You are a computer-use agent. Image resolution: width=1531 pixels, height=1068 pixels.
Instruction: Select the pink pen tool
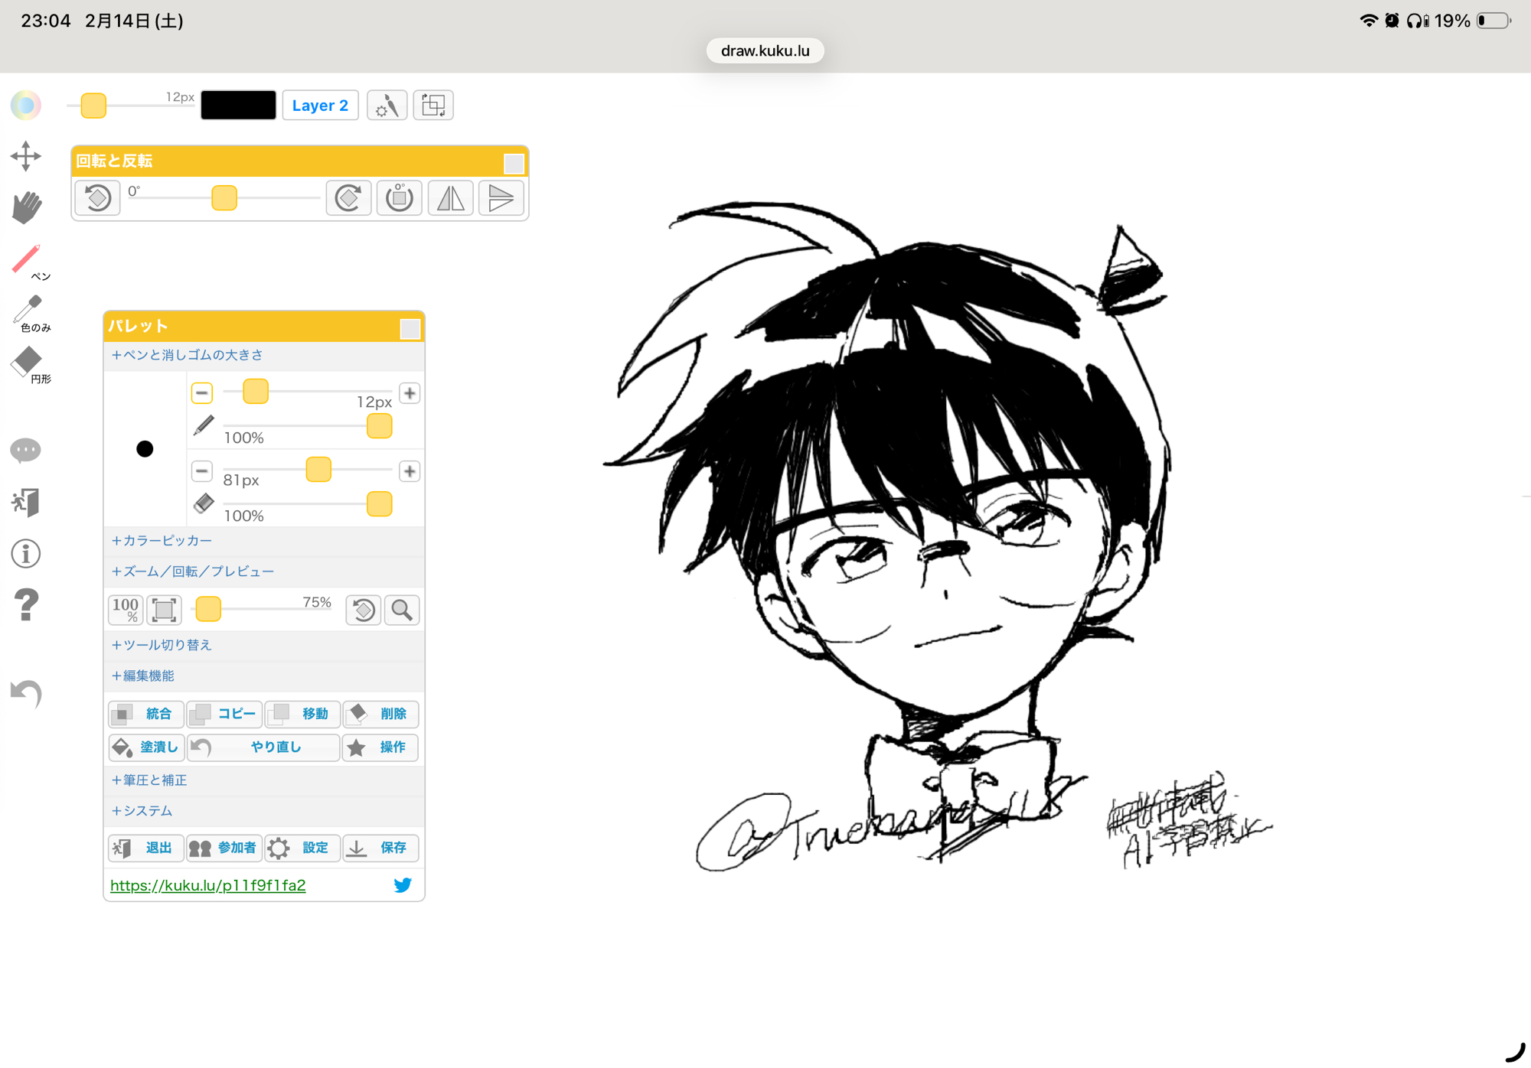[27, 260]
